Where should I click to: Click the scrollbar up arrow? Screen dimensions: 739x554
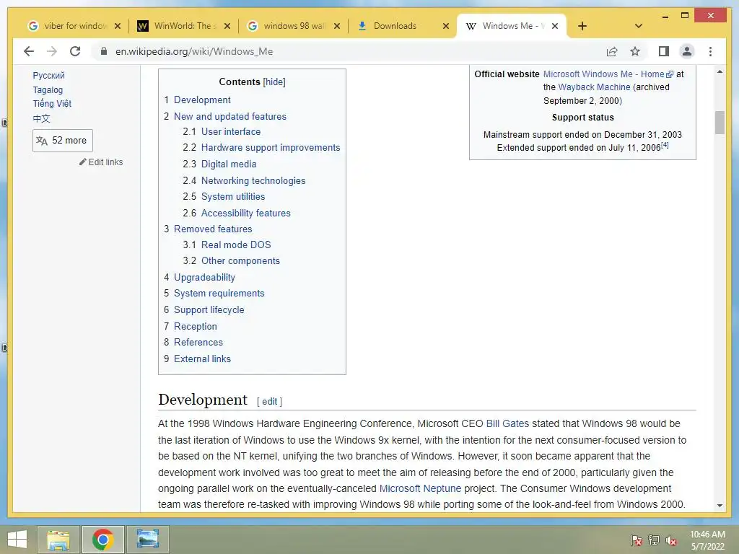point(720,71)
